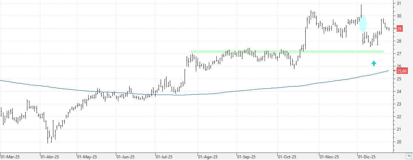
Task: Click the 01-Jun-25 axis label
Action: [x=126, y=157]
